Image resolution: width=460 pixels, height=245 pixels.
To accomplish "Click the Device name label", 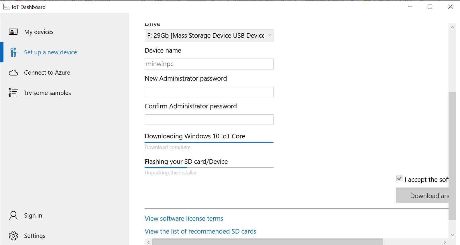I will pyautogui.click(x=163, y=50).
